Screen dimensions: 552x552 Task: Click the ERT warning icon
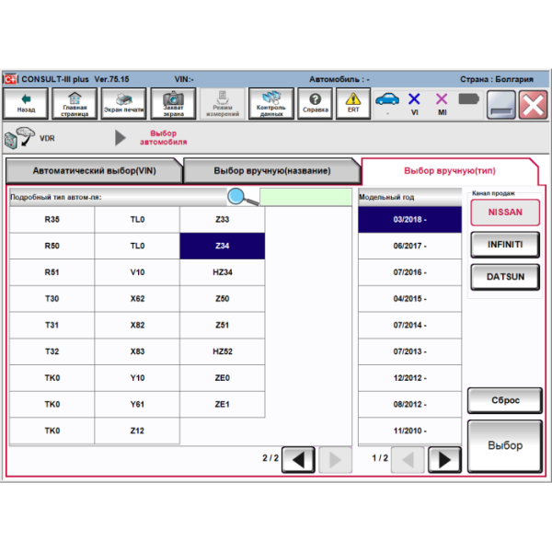[x=353, y=103]
